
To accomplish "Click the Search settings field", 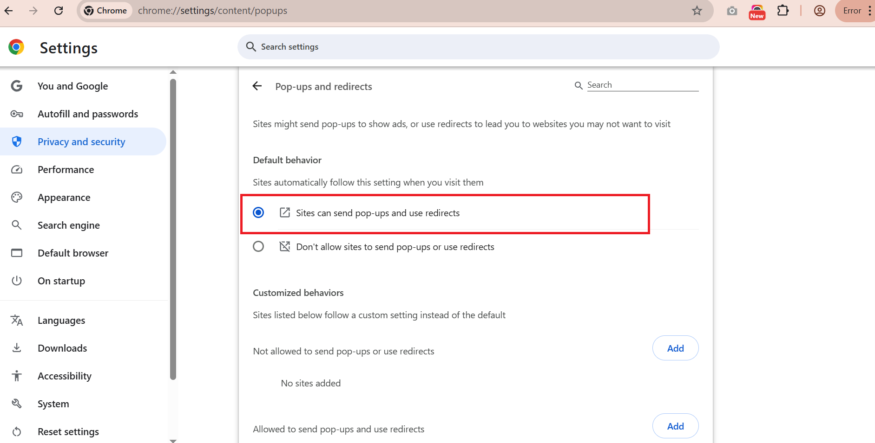I will (479, 47).
